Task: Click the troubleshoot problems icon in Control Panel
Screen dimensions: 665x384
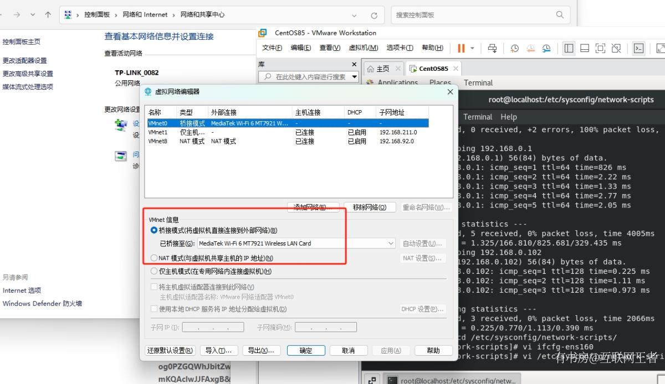Action: (121, 156)
